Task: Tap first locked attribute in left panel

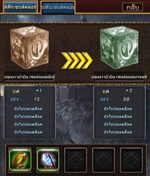Action: pos(28,109)
